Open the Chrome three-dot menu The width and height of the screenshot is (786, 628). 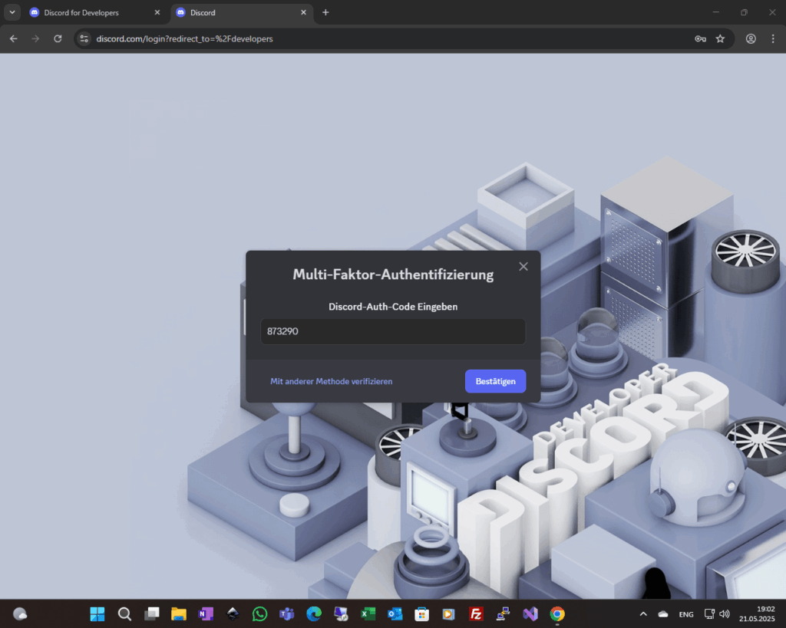pyautogui.click(x=773, y=38)
